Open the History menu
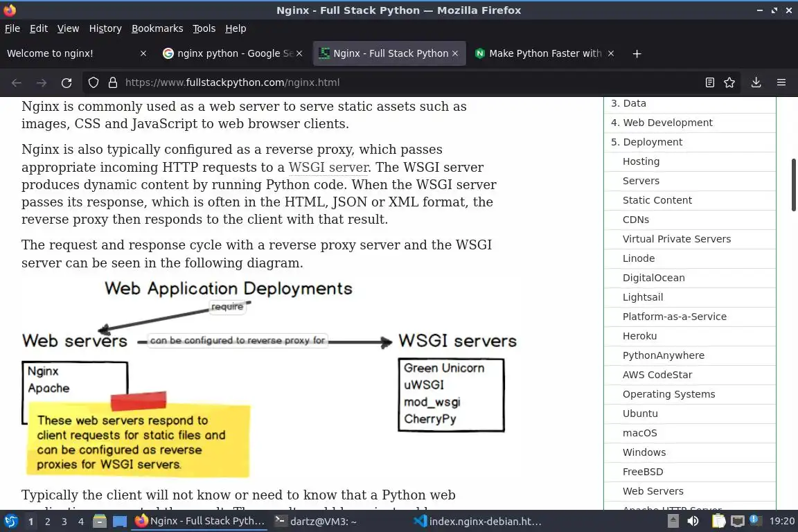This screenshot has height=532, width=798. 105,28
